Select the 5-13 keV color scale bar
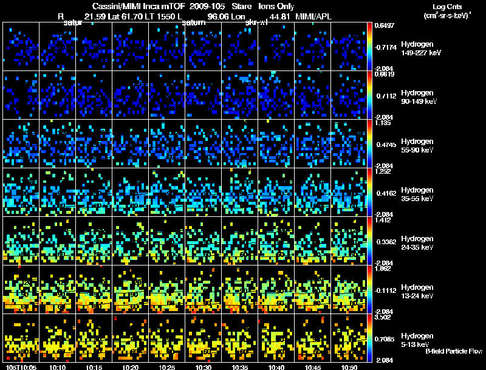The image size is (486, 370). [369, 338]
